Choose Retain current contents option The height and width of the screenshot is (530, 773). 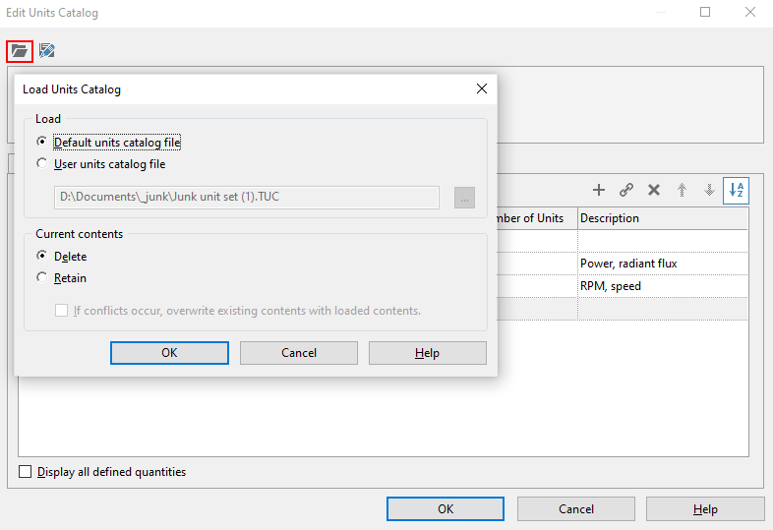click(41, 278)
